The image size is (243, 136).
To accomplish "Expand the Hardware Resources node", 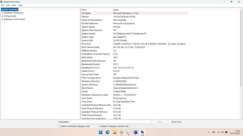I will click(x=2, y=13).
